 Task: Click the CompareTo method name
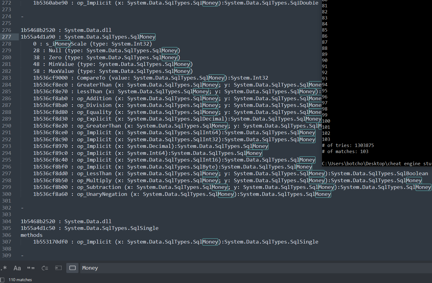[91, 78]
